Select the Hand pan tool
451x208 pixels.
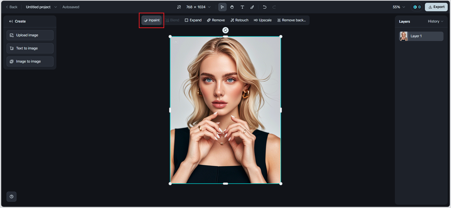pyautogui.click(x=232, y=7)
